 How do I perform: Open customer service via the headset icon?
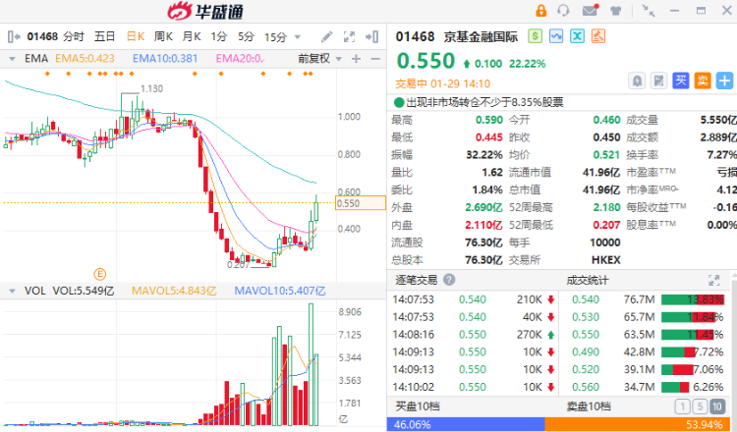coord(563,11)
